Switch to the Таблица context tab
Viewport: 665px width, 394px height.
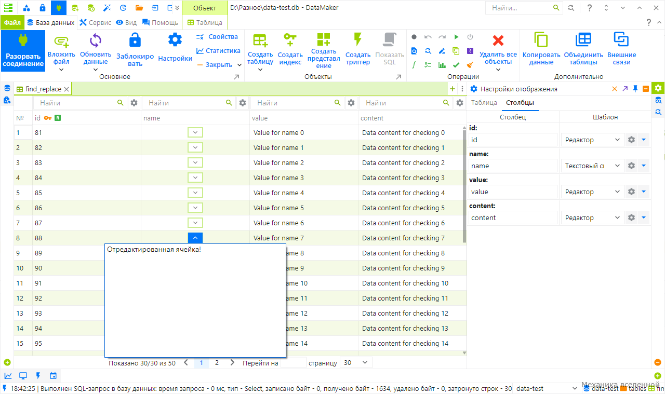[x=205, y=23]
